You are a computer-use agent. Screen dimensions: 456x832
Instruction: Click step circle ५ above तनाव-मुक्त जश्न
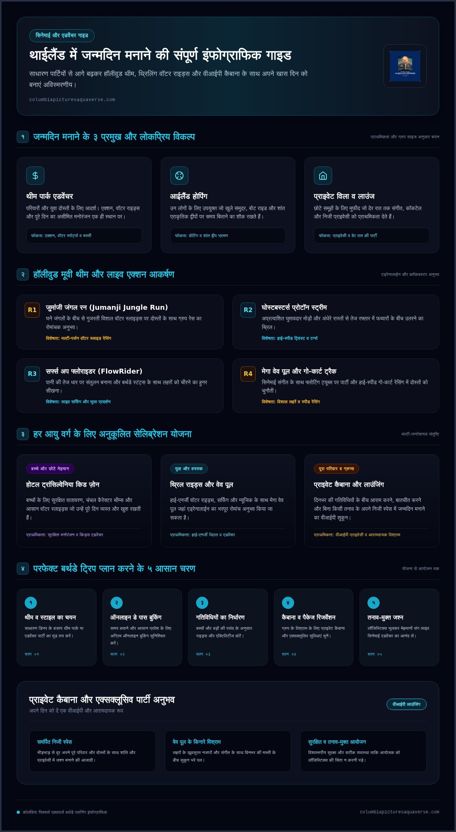374,603
